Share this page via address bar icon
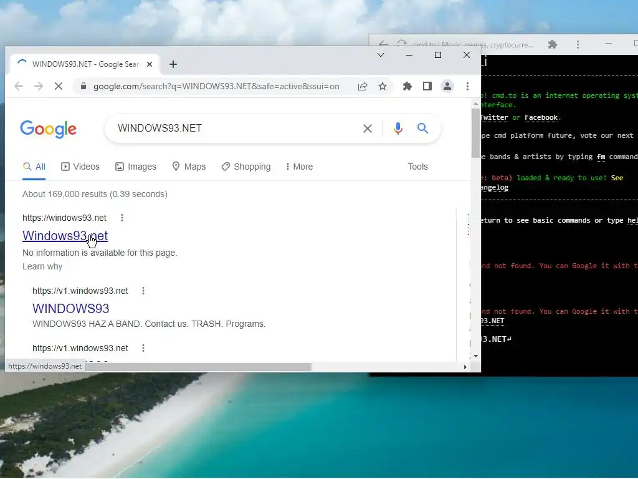 coord(363,86)
